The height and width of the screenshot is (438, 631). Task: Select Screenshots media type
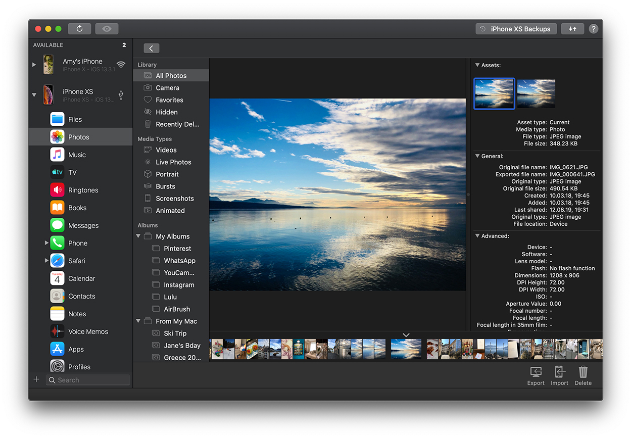(174, 199)
